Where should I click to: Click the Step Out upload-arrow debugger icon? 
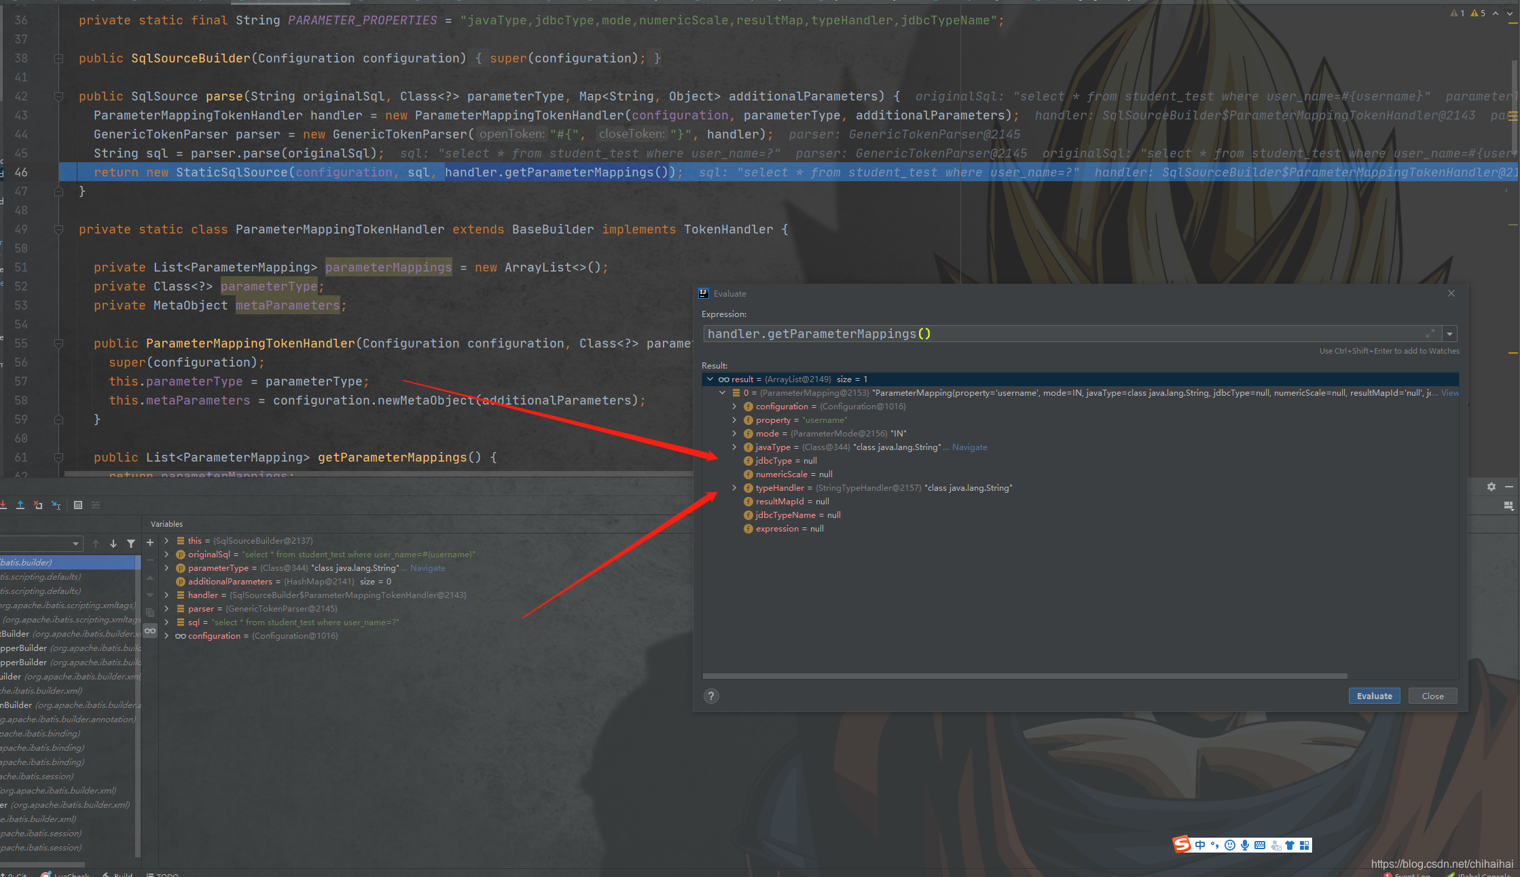[x=20, y=505]
